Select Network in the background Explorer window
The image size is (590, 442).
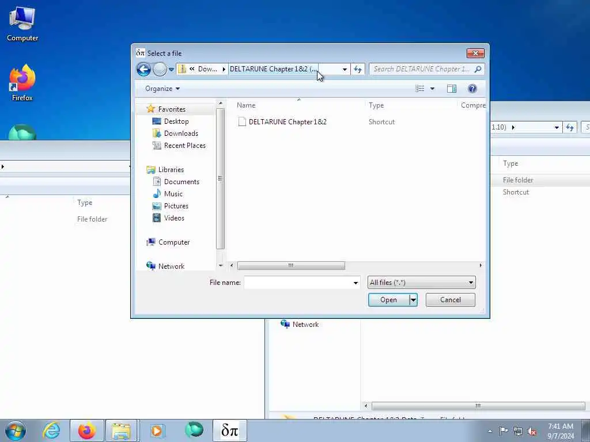(x=300, y=325)
